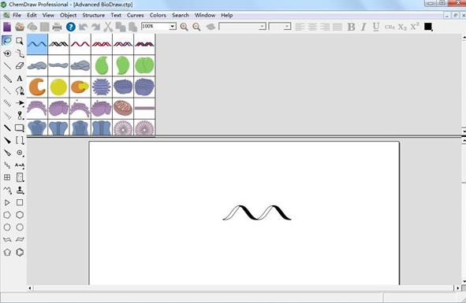Image resolution: width=466 pixels, height=303 pixels.
Task: Choose the Acyclic Chain tool
Action: [7, 190]
